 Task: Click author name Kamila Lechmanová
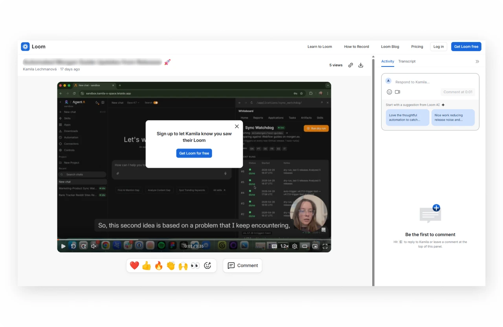40,69
